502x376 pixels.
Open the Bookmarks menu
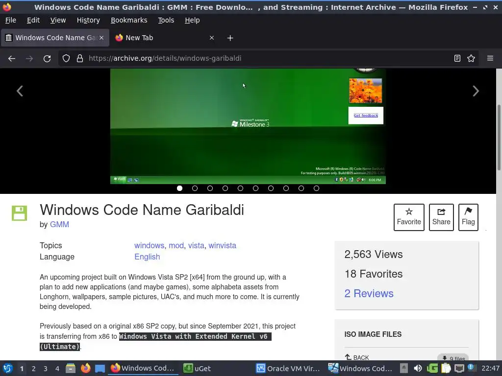pos(129,20)
